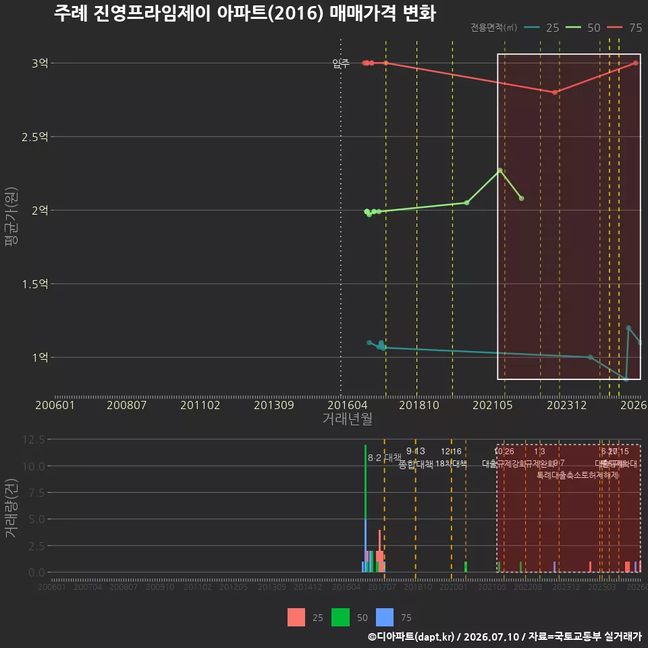Viewport: 648px width, 648px height.
Task: Click the '12.5' volume axis label
Action: tap(34, 439)
